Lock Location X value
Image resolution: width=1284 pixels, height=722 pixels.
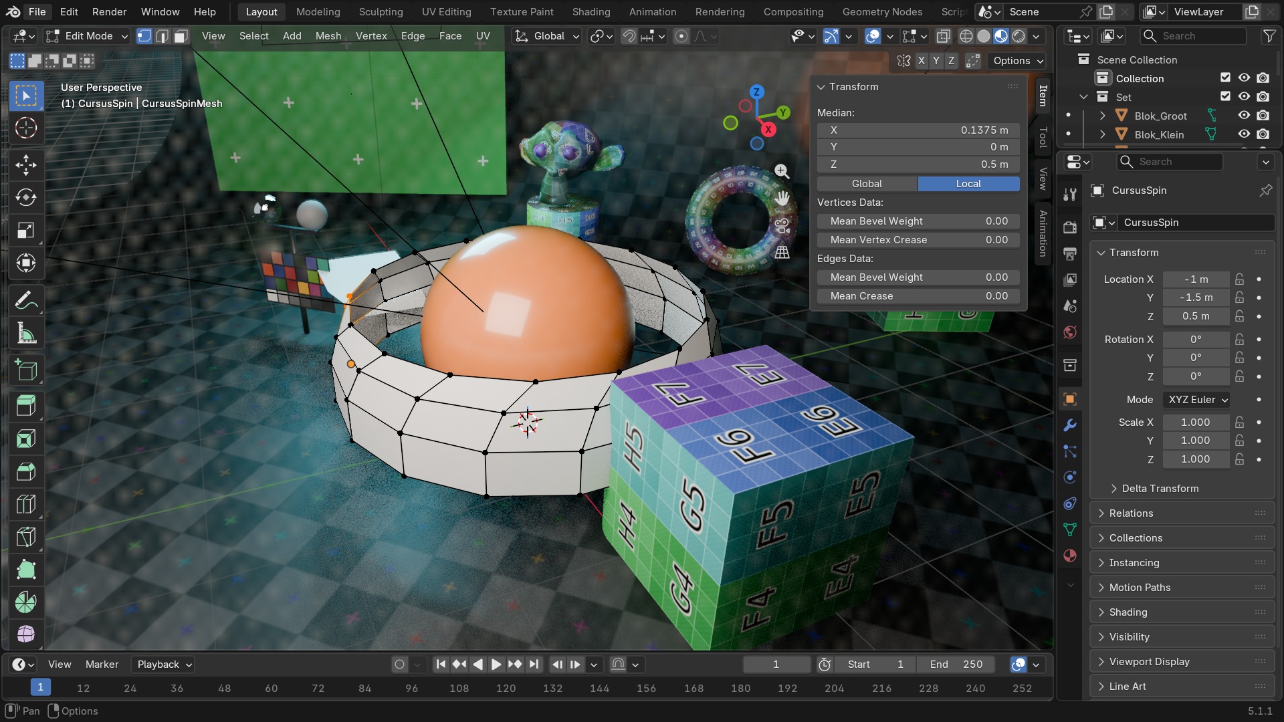(x=1240, y=279)
